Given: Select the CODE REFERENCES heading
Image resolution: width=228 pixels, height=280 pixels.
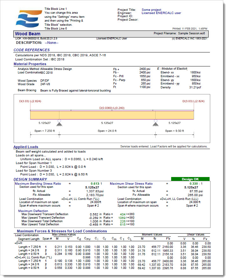Looking at the screenshot, I should [31, 50].
